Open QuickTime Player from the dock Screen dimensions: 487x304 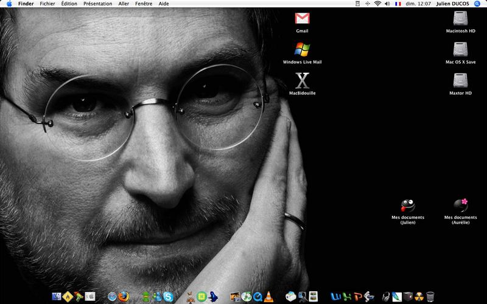pos(258,297)
